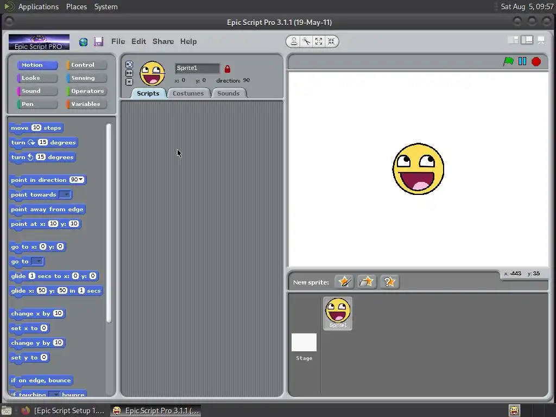Screen dimensions: 556x417
Task: Open the Applications menu in top panel
Action: coord(39,7)
